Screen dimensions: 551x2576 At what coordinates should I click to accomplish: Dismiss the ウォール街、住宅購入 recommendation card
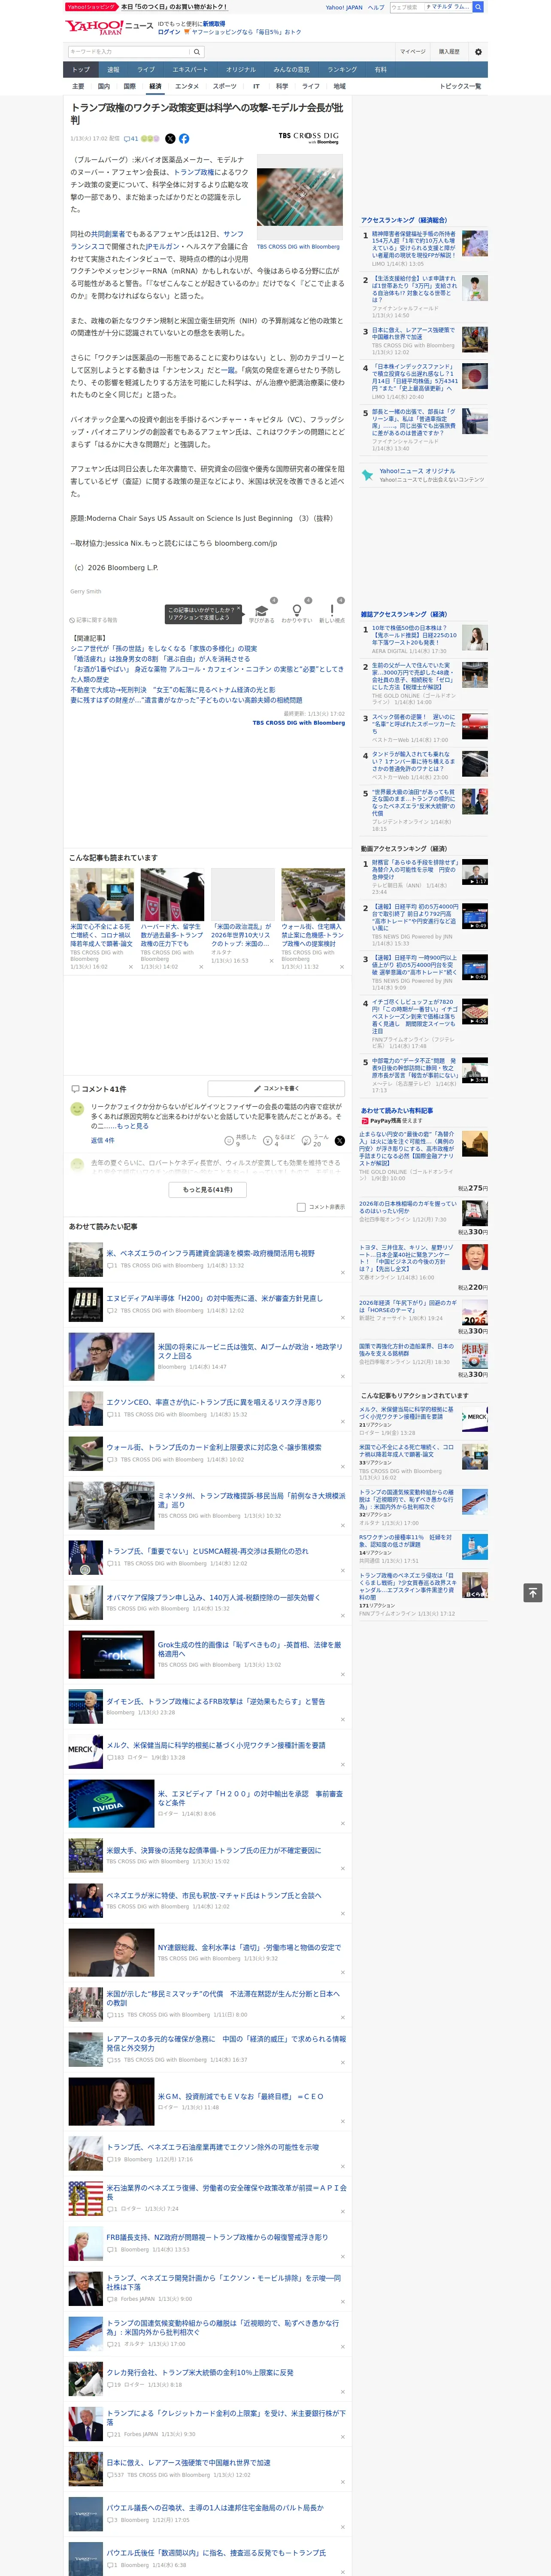coord(342,966)
